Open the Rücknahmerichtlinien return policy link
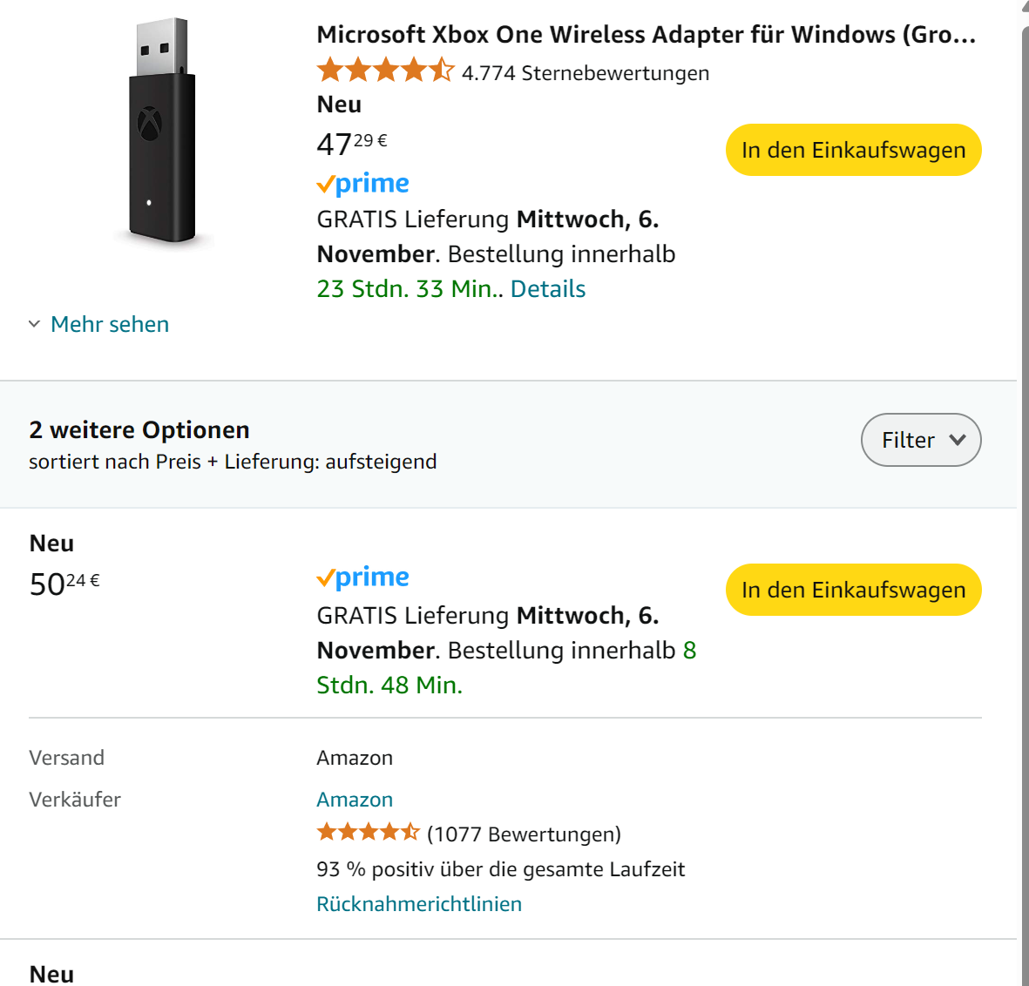Image resolution: width=1029 pixels, height=986 pixels. coord(419,904)
